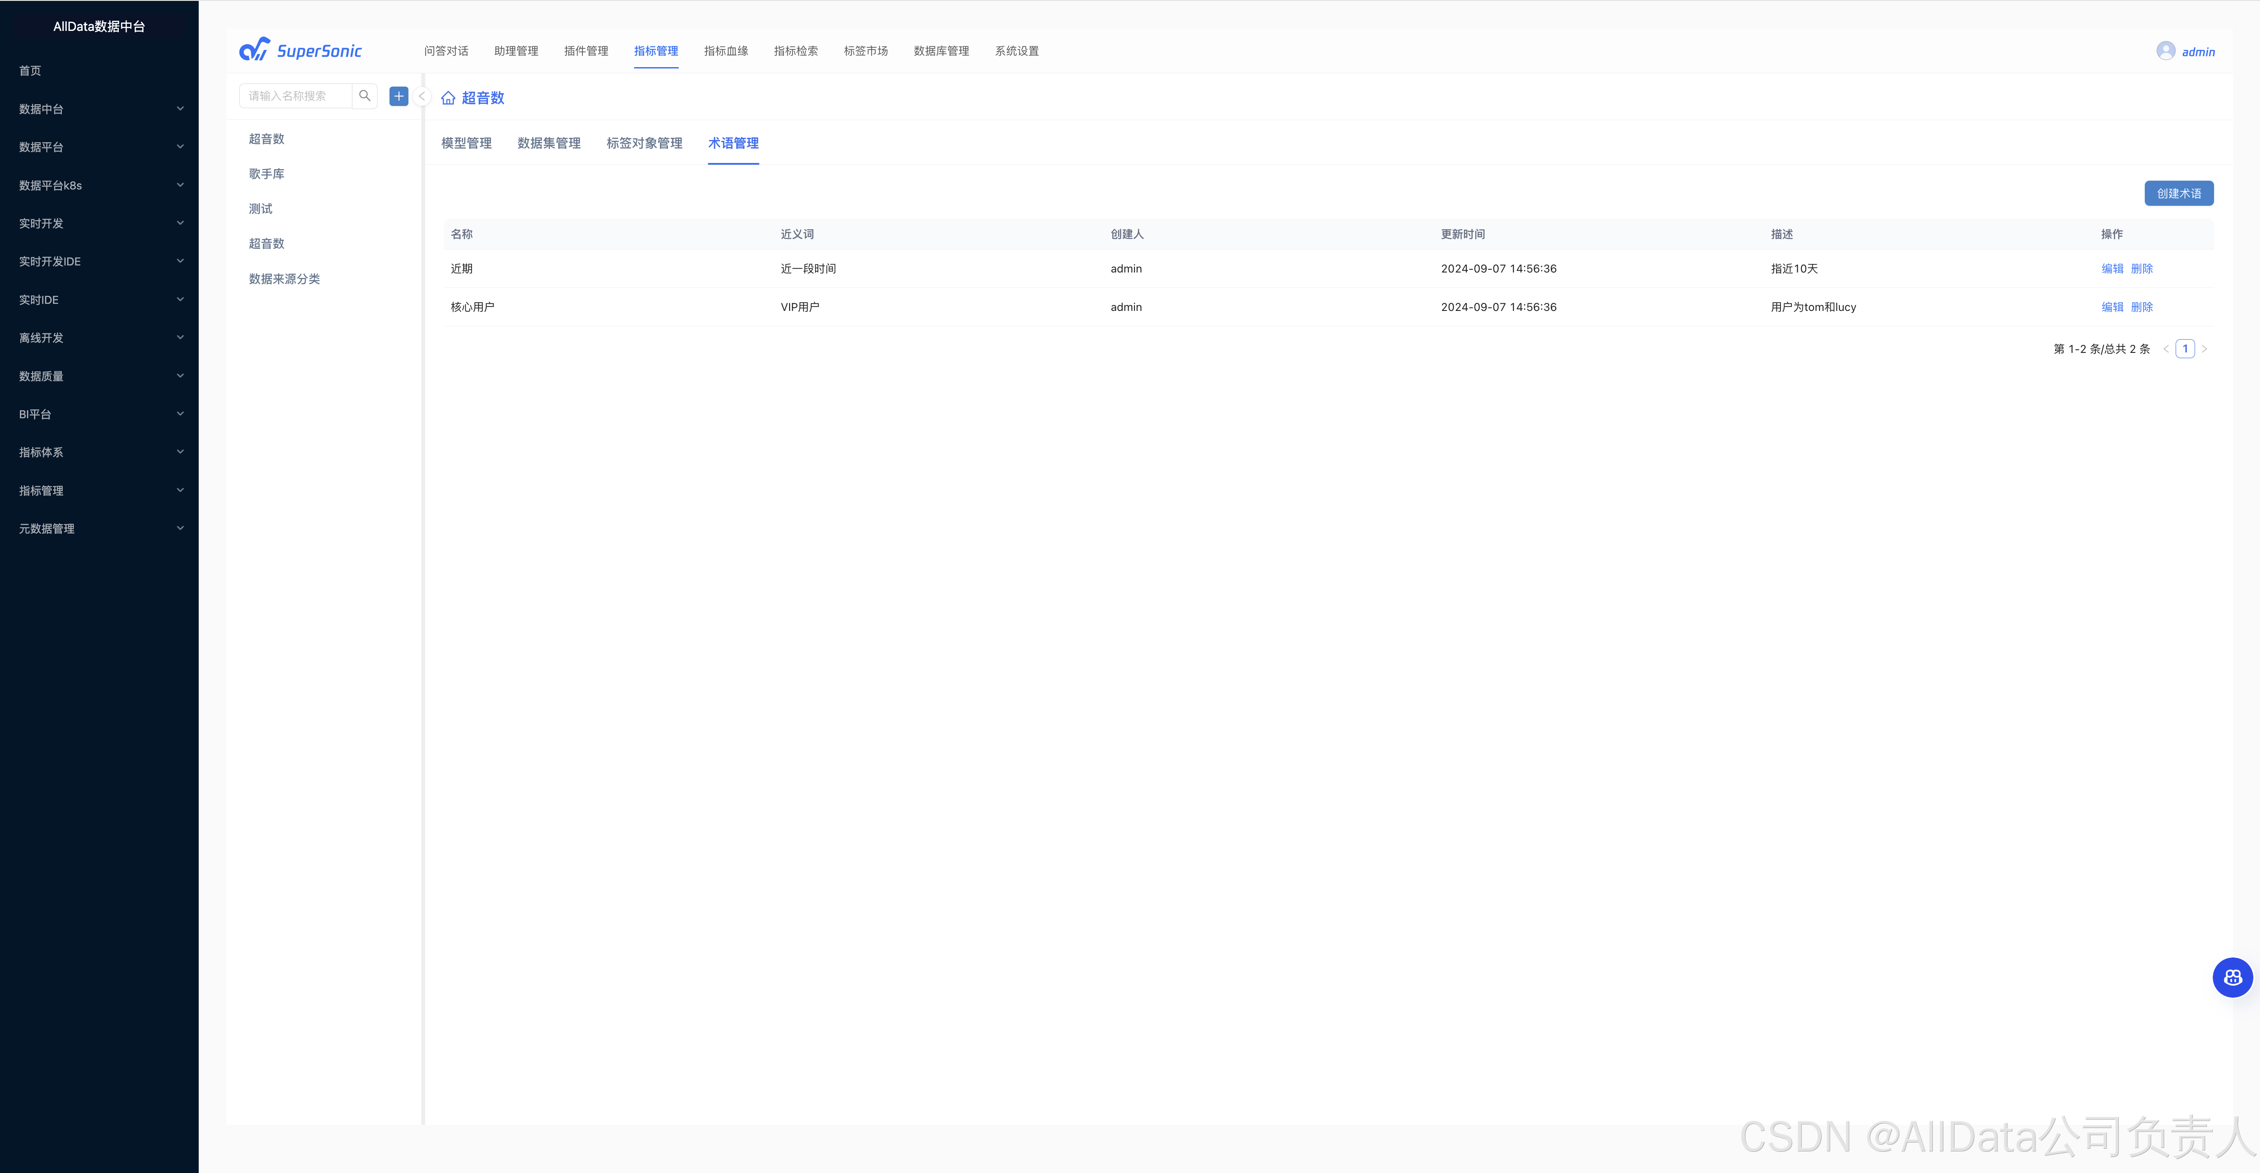Go to next page arrow
Screen dimensions: 2260x1173
(x=2204, y=349)
